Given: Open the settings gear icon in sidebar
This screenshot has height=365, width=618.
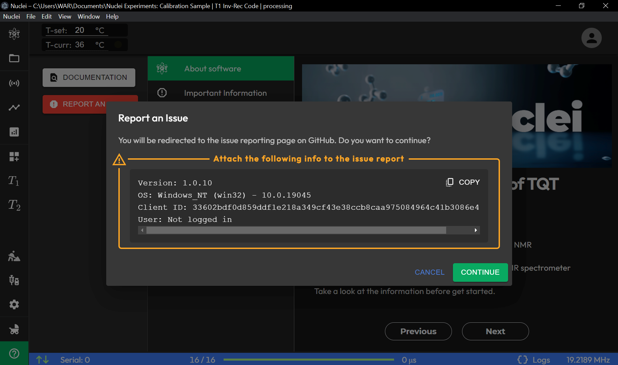Looking at the screenshot, I should [x=14, y=304].
